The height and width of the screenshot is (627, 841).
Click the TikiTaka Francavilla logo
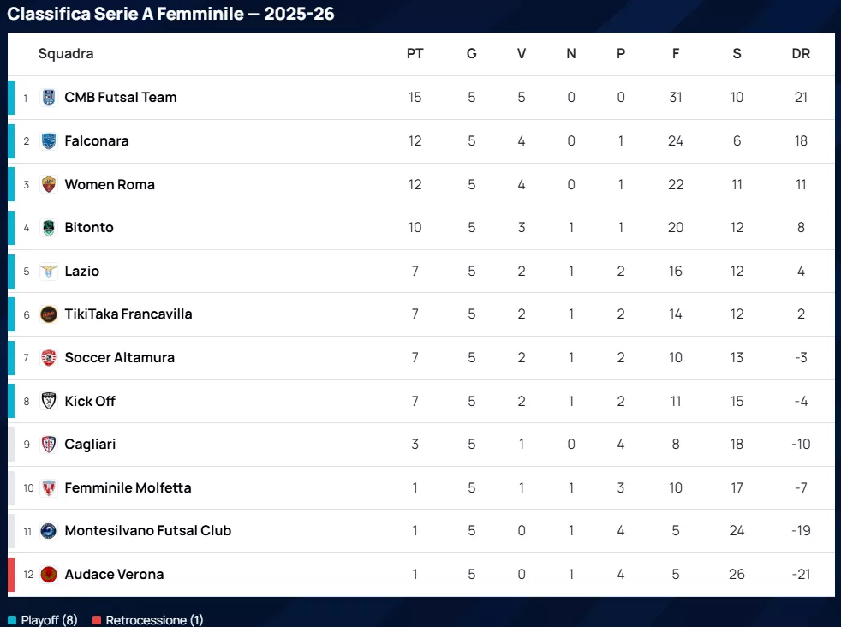[49, 314]
